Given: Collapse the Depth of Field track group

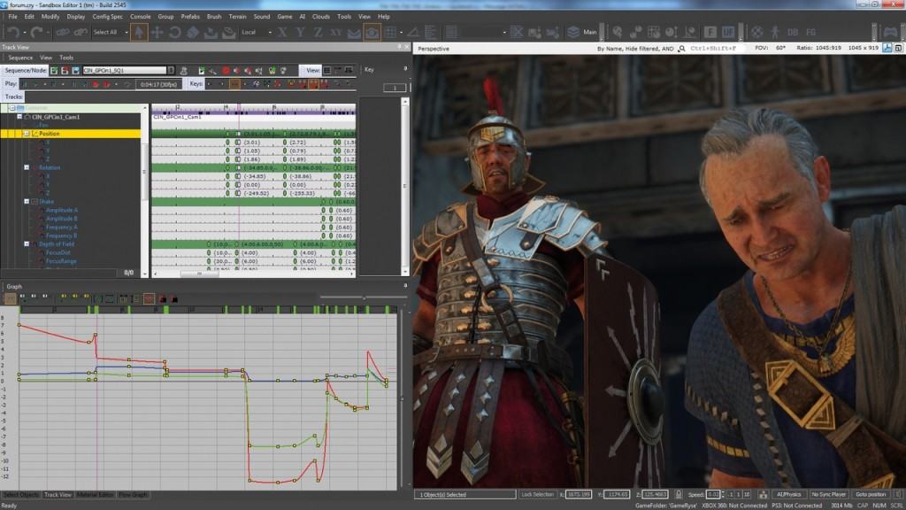Looking at the screenshot, I should pos(27,244).
